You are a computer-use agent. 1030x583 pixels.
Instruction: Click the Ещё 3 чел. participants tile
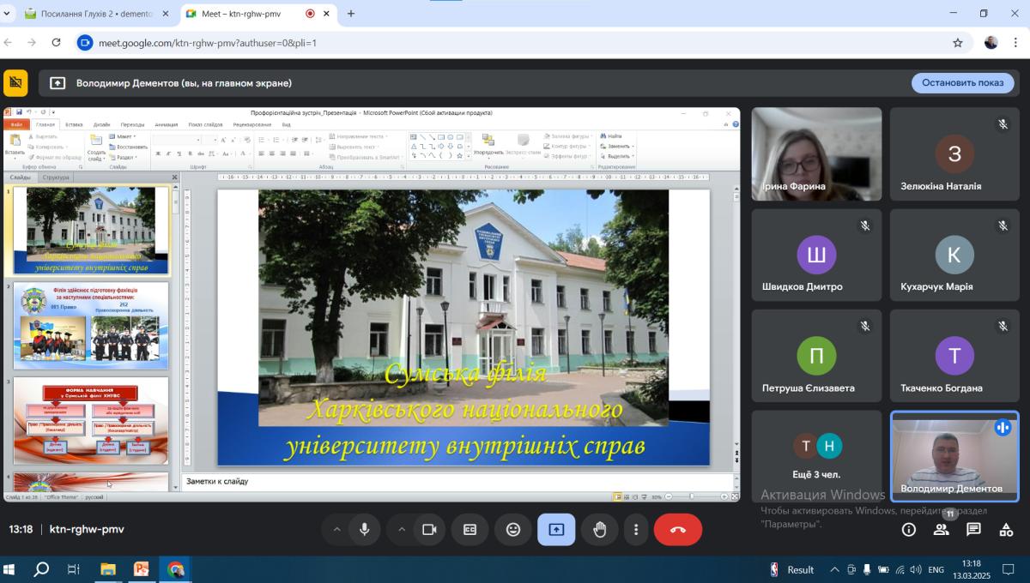tap(816, 456)
